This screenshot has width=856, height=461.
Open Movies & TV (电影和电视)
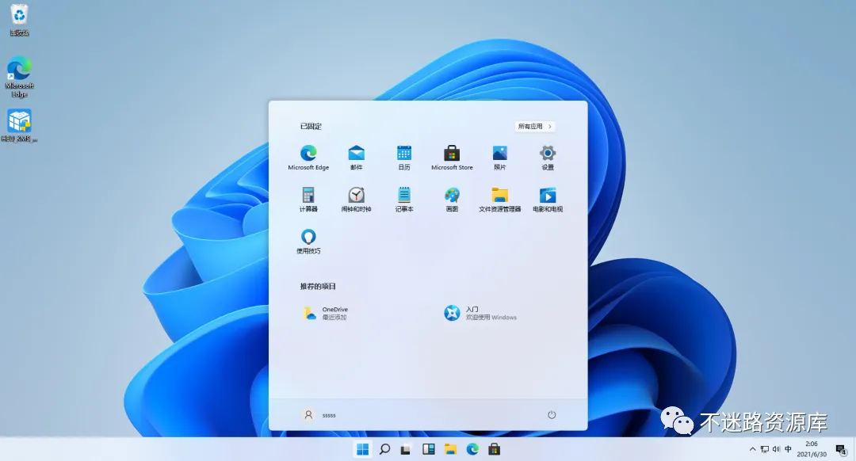pos(548,199)
